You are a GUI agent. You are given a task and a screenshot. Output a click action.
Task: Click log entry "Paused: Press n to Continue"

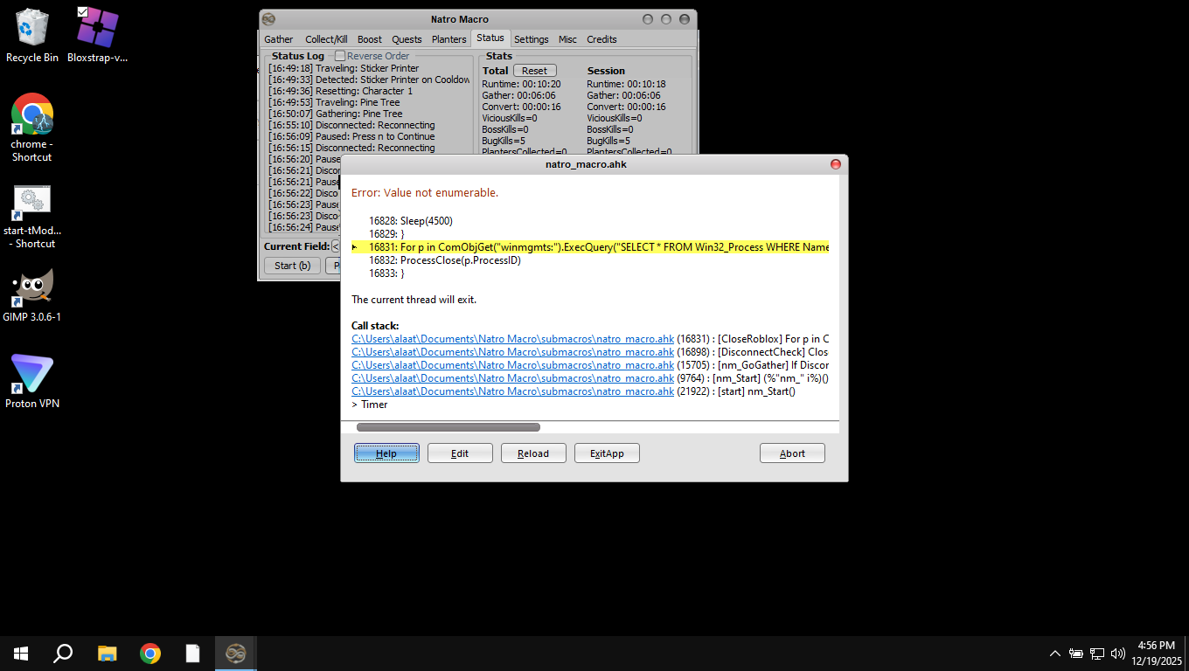[x=351, y=136]
